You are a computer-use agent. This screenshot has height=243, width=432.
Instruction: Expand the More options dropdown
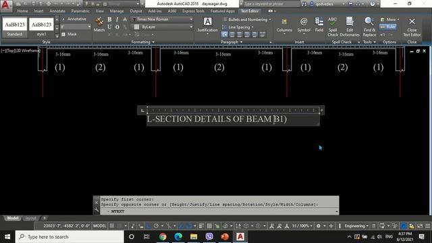click(x=389, y=20)
